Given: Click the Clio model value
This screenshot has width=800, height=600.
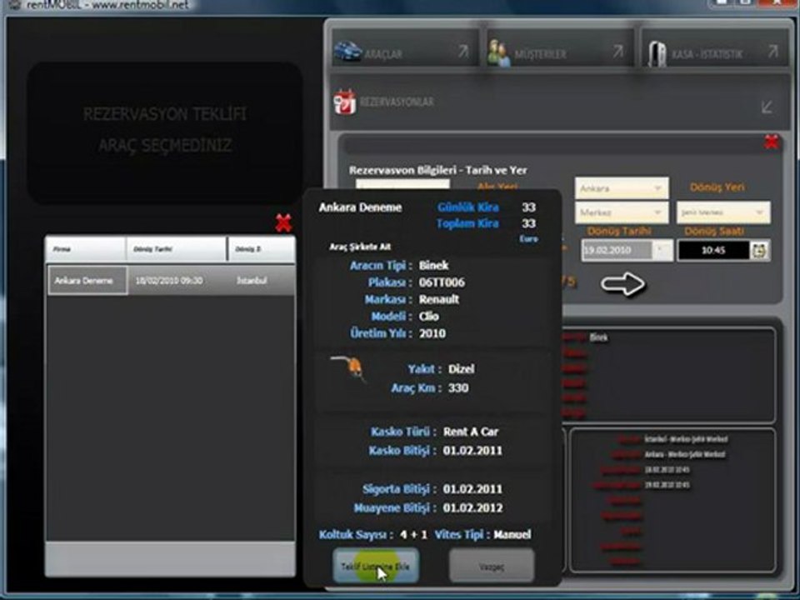Looking at the screenshot, I should tap(428, 317).
